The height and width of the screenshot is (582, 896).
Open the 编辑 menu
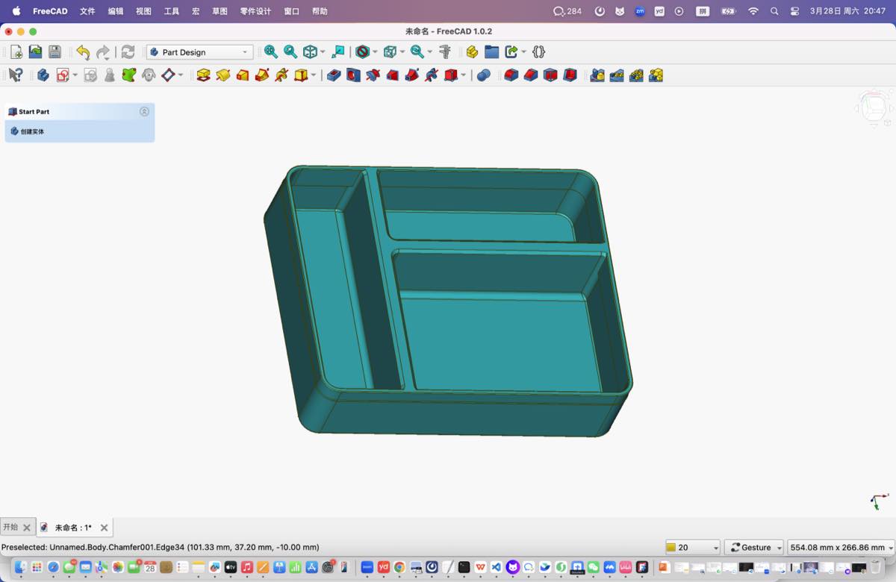click(x=116, y=11)
